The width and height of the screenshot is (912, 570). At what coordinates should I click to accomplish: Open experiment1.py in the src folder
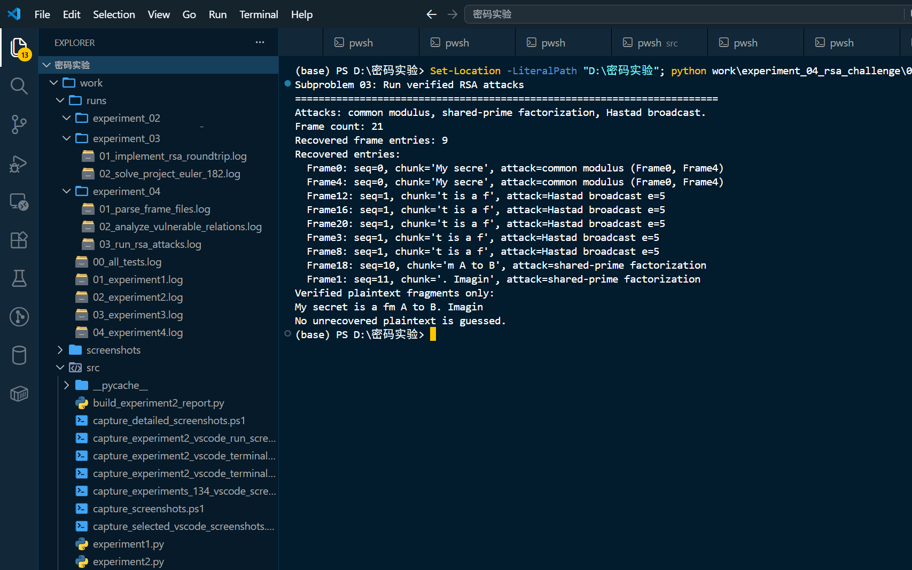pyautogui.click(x=128, y=544)
